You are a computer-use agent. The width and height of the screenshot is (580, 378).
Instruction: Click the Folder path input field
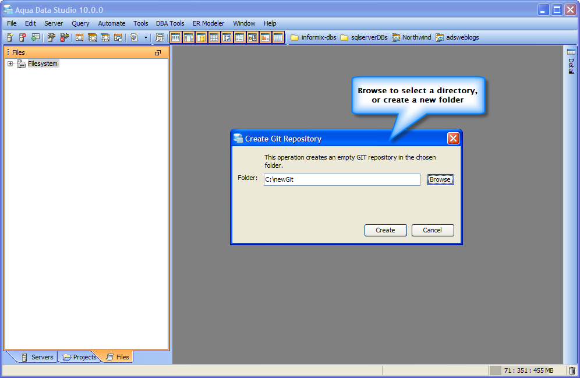pyautogui.click(x=342, y=179)
